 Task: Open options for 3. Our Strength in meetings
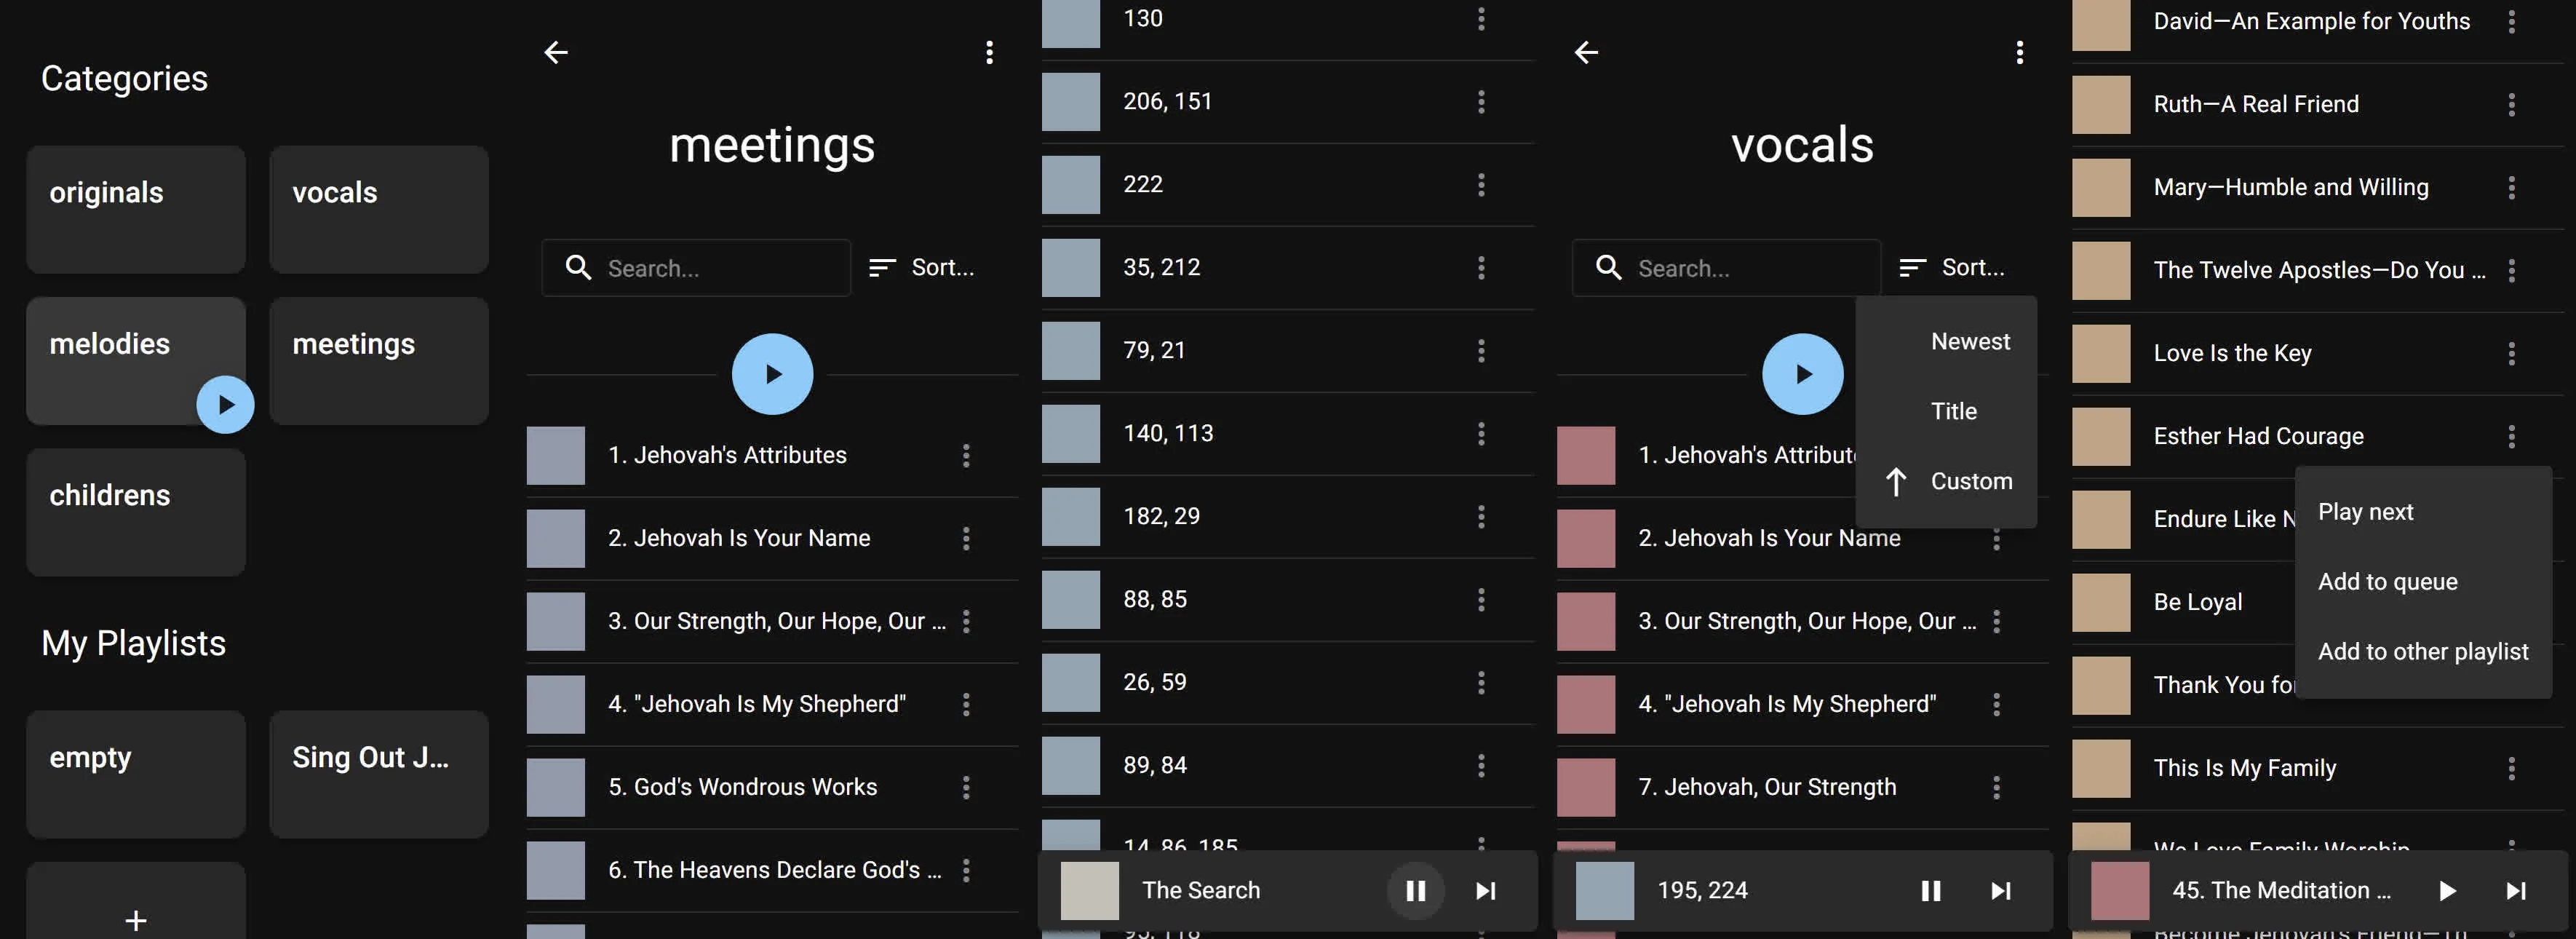(966, 621)
